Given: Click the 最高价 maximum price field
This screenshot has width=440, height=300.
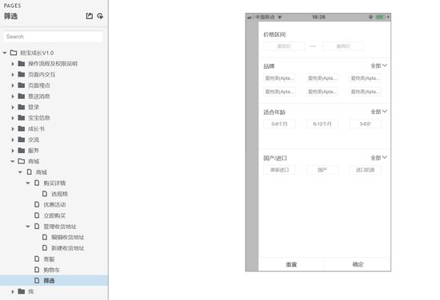Looking at the screenshot, I should coord(343,46).
